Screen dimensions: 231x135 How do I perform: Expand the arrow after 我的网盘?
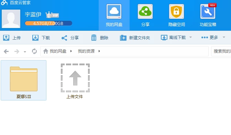click(x=71, y=51)
